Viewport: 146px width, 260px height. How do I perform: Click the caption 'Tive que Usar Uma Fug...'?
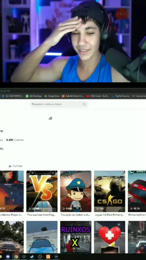(x=41, y=215)
